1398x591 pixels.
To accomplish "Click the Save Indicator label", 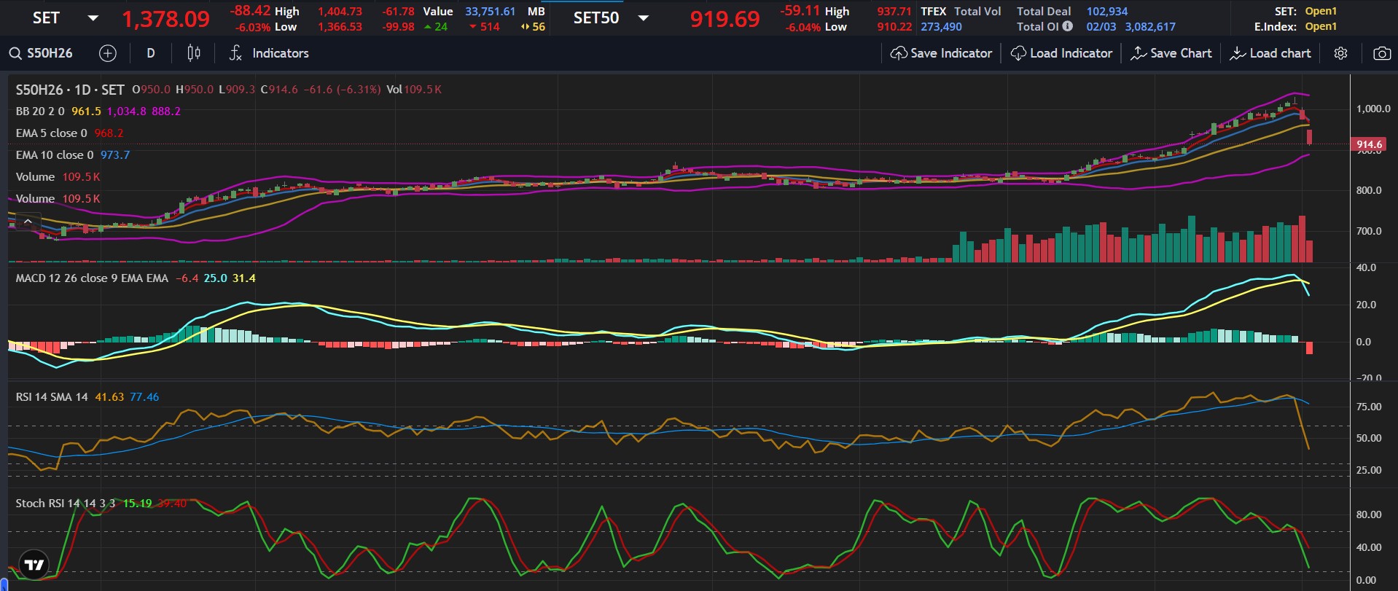I will [951, 53].
